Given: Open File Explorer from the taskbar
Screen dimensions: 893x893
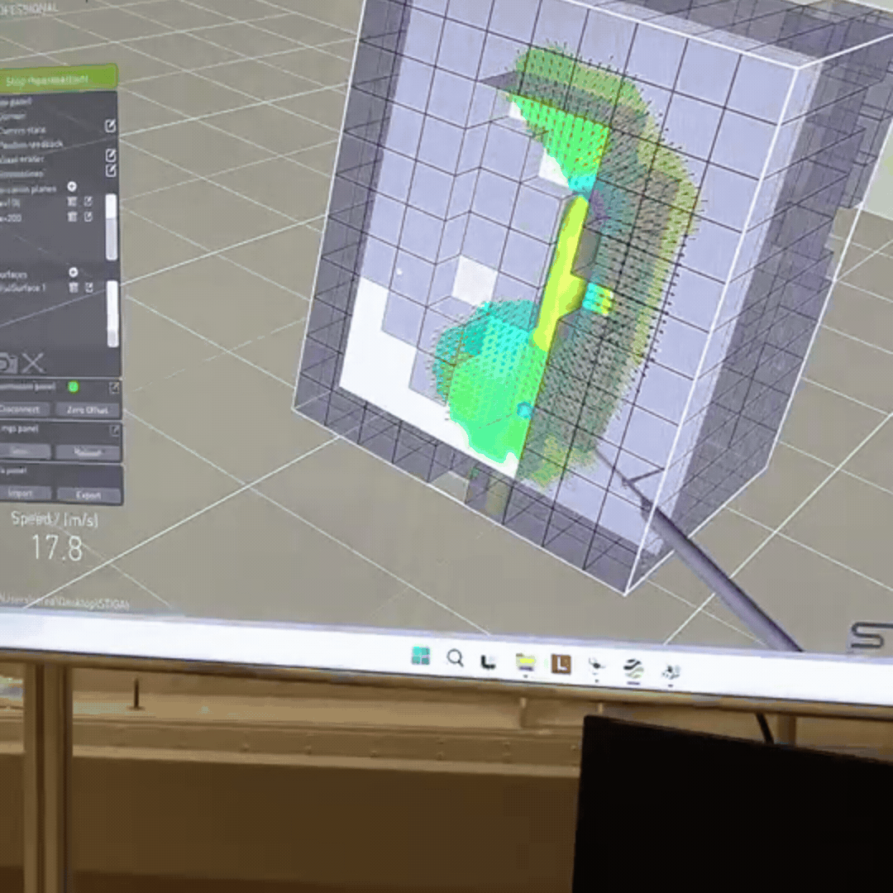Looking at the screenshot, I should pyautogui.click(x=525, y=661).
